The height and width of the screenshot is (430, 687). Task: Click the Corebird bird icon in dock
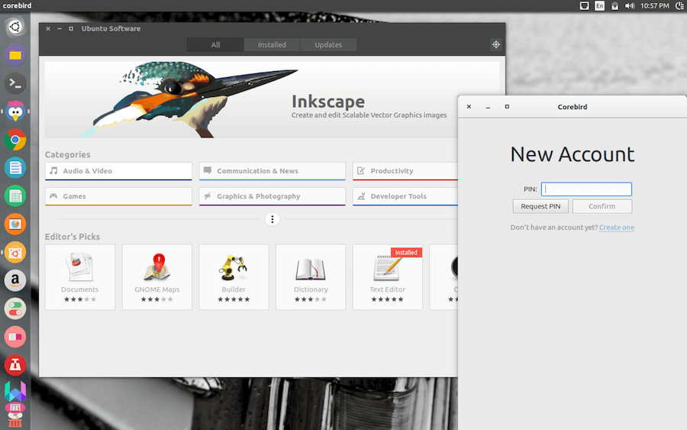coord(15,112)
